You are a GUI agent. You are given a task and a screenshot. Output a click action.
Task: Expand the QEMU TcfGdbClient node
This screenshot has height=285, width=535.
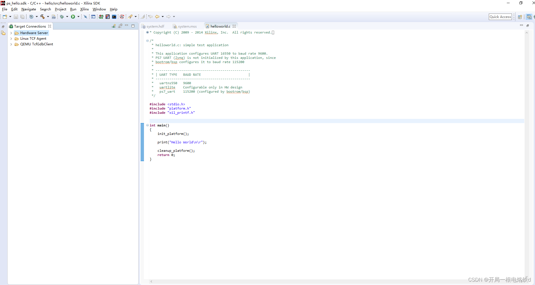coord(11,44)
